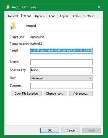Image resolution: width=108 pixels, height=138 pixels.
Task: Focus the Shortcut key field showing None
Action: 61,70
